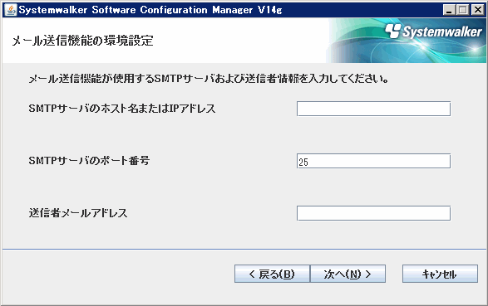Image resolution: width=488 pixels, height=306 pixels.
Task: Go back with the 戻る(B) button
Action: tap(272, 274)
